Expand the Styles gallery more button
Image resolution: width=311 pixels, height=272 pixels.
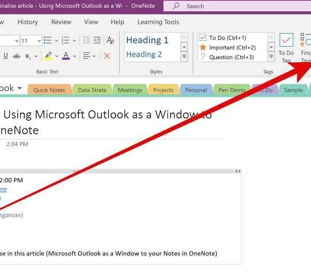[x=184, y=56]
